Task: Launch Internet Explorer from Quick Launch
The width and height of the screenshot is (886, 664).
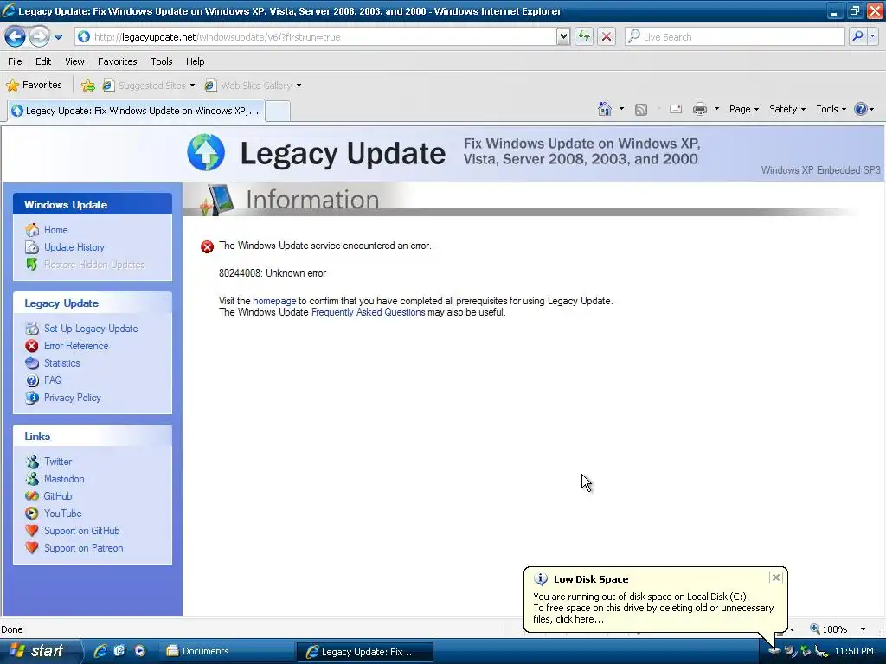Action: click(x=100, y=651)
